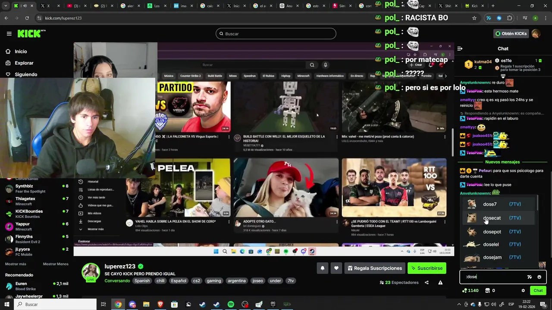The height and width of the screenshot is (310, 552).
Task: Click the Mostrar Menos link
Action: 56,264
